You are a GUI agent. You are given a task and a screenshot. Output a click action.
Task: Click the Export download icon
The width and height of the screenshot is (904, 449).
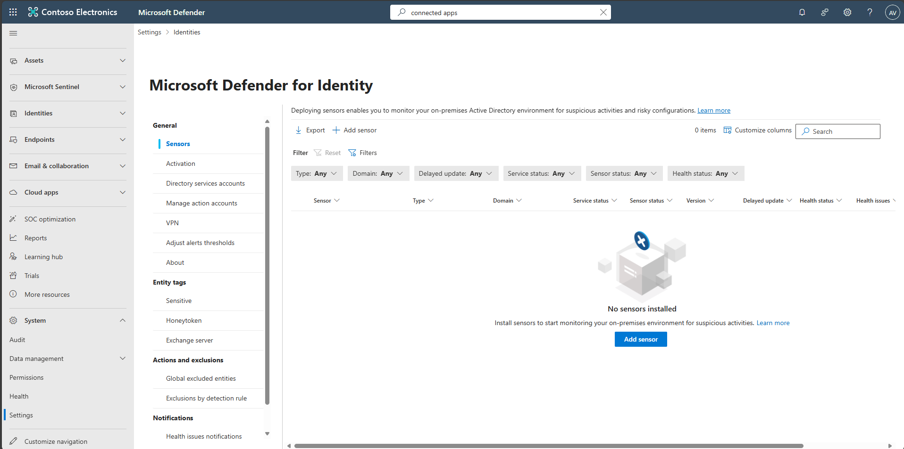[298, 130]
